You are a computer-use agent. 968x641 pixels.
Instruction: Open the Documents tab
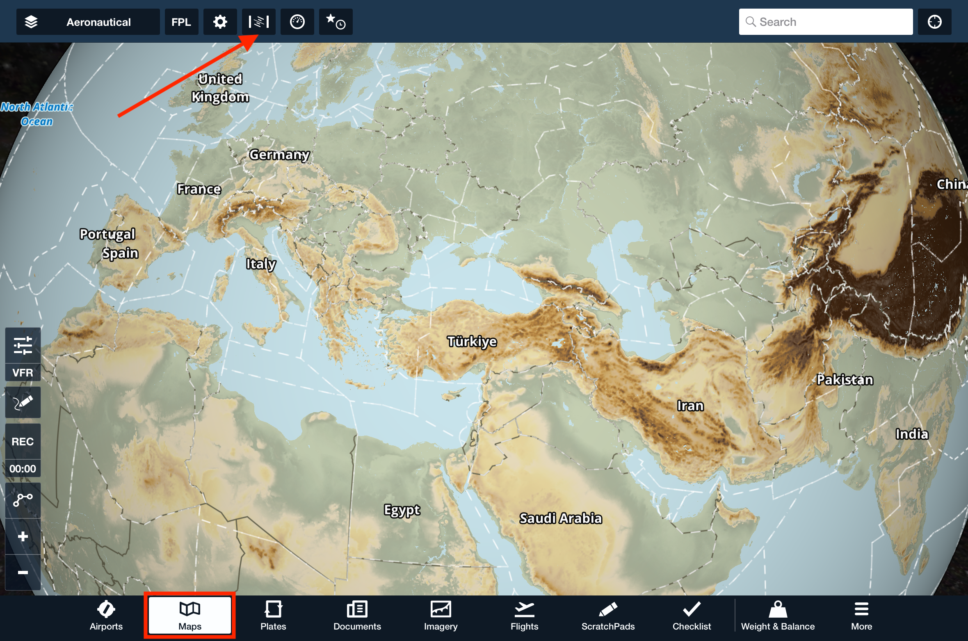(357, 616)
